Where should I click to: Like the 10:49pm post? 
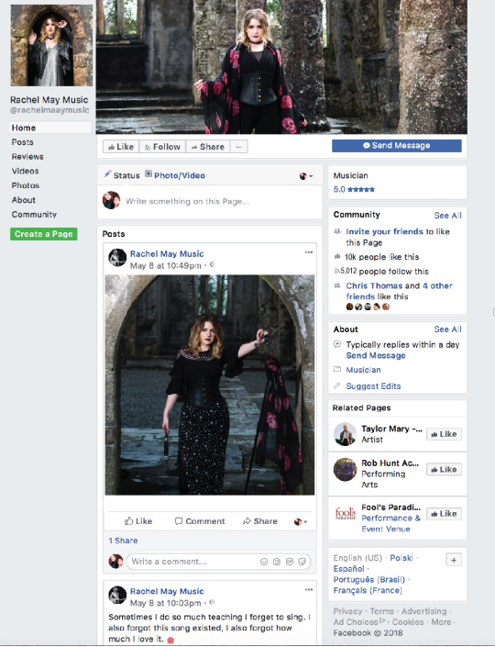click(138, 521)
